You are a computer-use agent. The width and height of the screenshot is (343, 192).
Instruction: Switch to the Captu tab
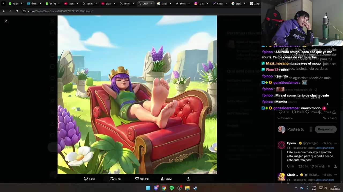220,4
